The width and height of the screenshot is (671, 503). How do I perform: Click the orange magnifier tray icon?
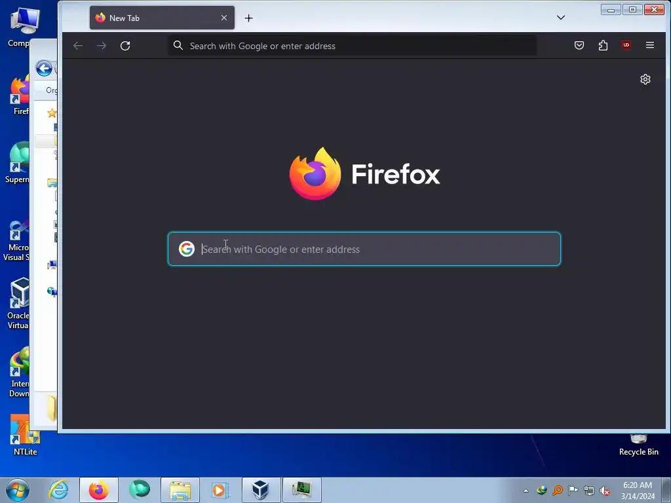tap(558, 491)
